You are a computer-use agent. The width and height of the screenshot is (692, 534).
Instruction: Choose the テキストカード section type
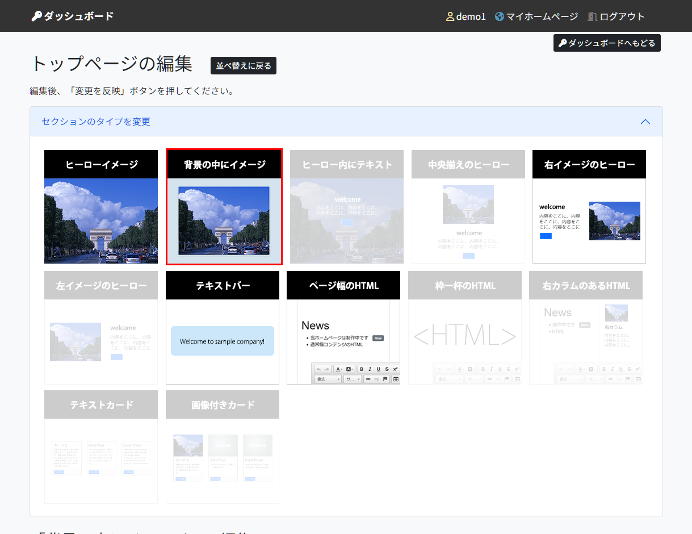pos(101,447)
